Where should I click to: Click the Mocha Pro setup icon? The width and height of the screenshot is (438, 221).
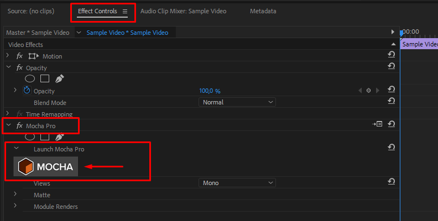point(377,124)
